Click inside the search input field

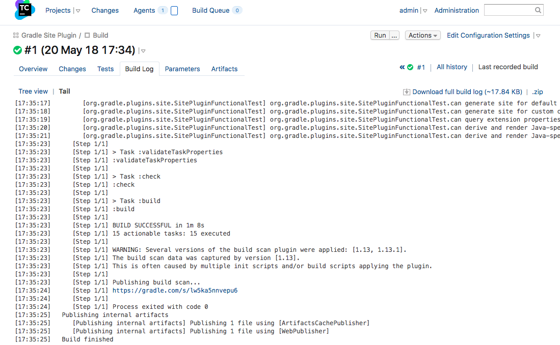pyautogui.click(x=509, y=10)
